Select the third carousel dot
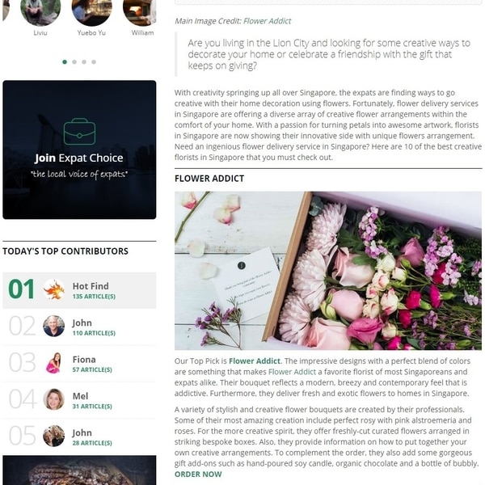 coord(84,62)
